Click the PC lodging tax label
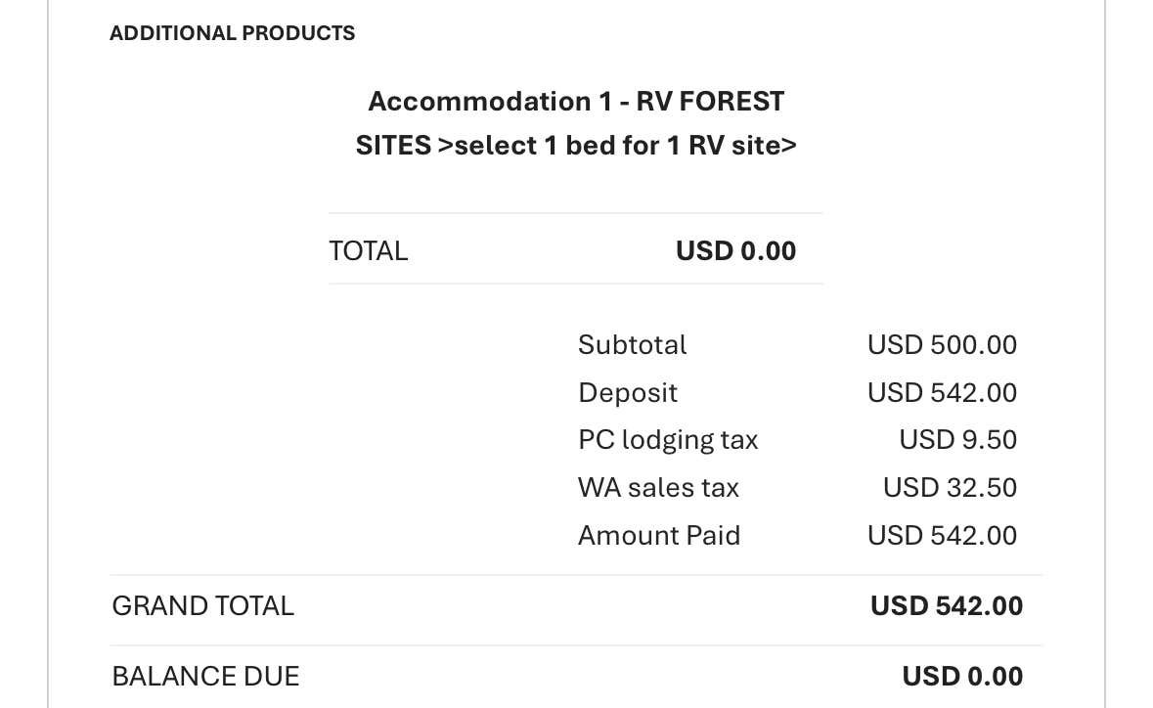This screenshot has height=708, width=1153. pyautogui.click(x=668, y=440)
